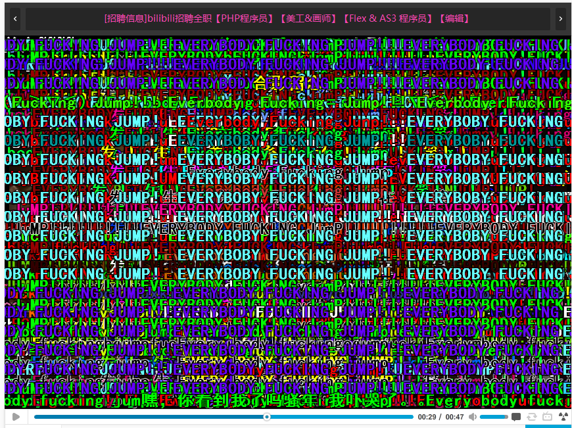
Task: Click the volume slider
Action: [494, 417]
